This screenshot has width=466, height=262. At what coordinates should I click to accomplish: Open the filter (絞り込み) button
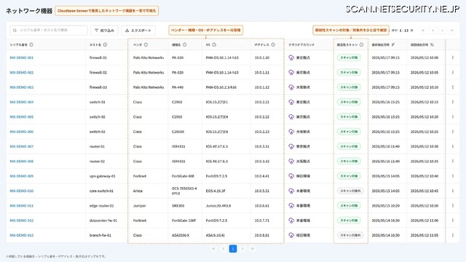[x=104, y=31]
